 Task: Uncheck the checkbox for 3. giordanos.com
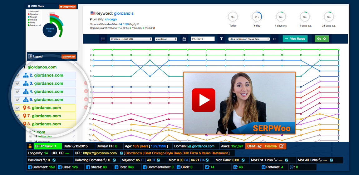(17, 83)
